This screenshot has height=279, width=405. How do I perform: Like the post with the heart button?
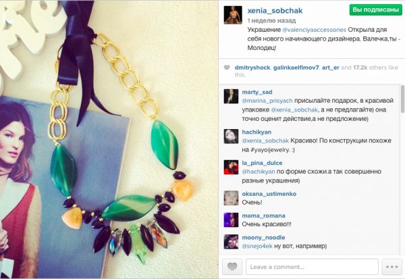(232, 267)
